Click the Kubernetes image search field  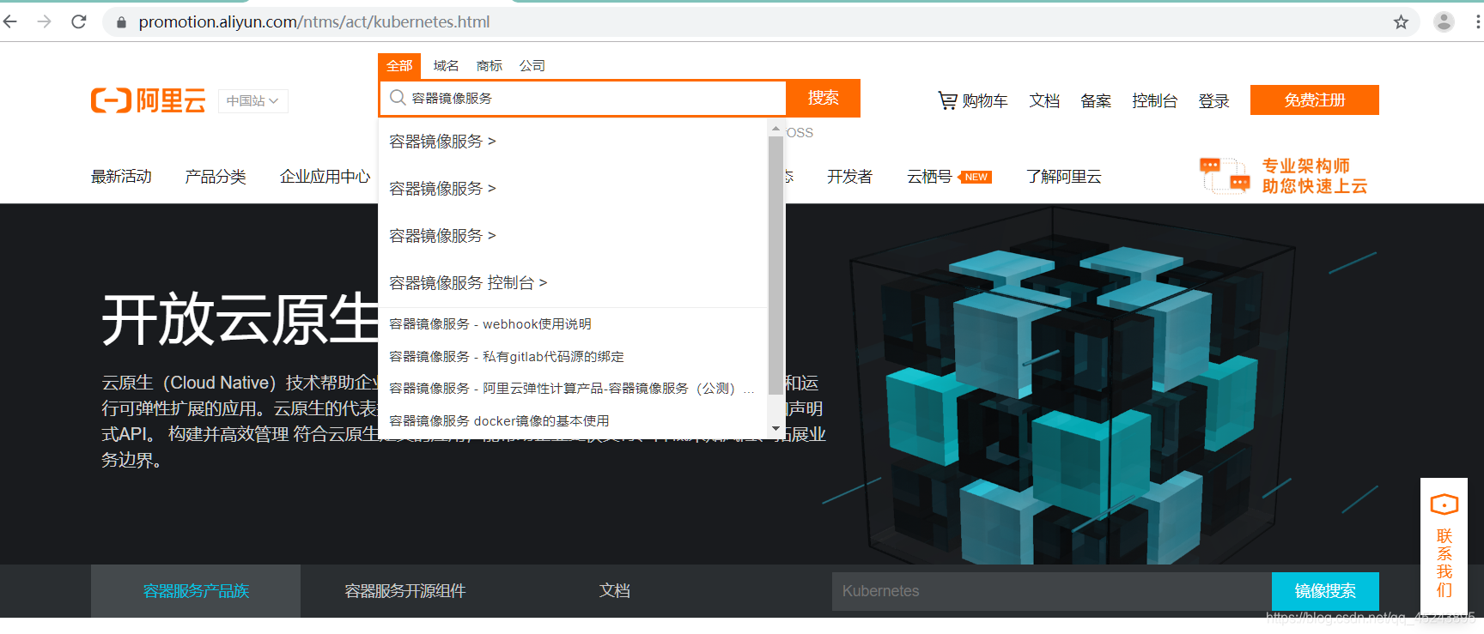click(1051, 591)
